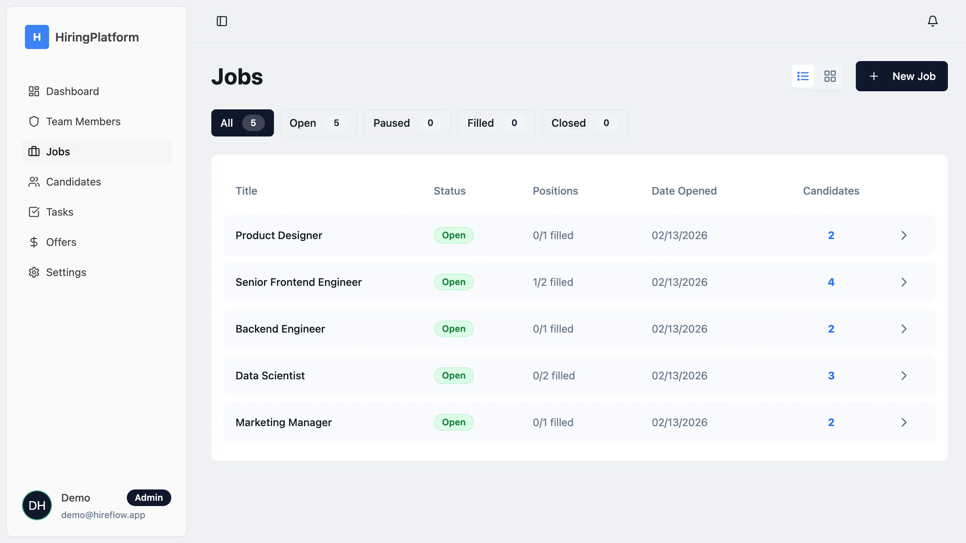Click the Admin role badge
This screenshot has width=966, height=543.
(x=149, y=497)
